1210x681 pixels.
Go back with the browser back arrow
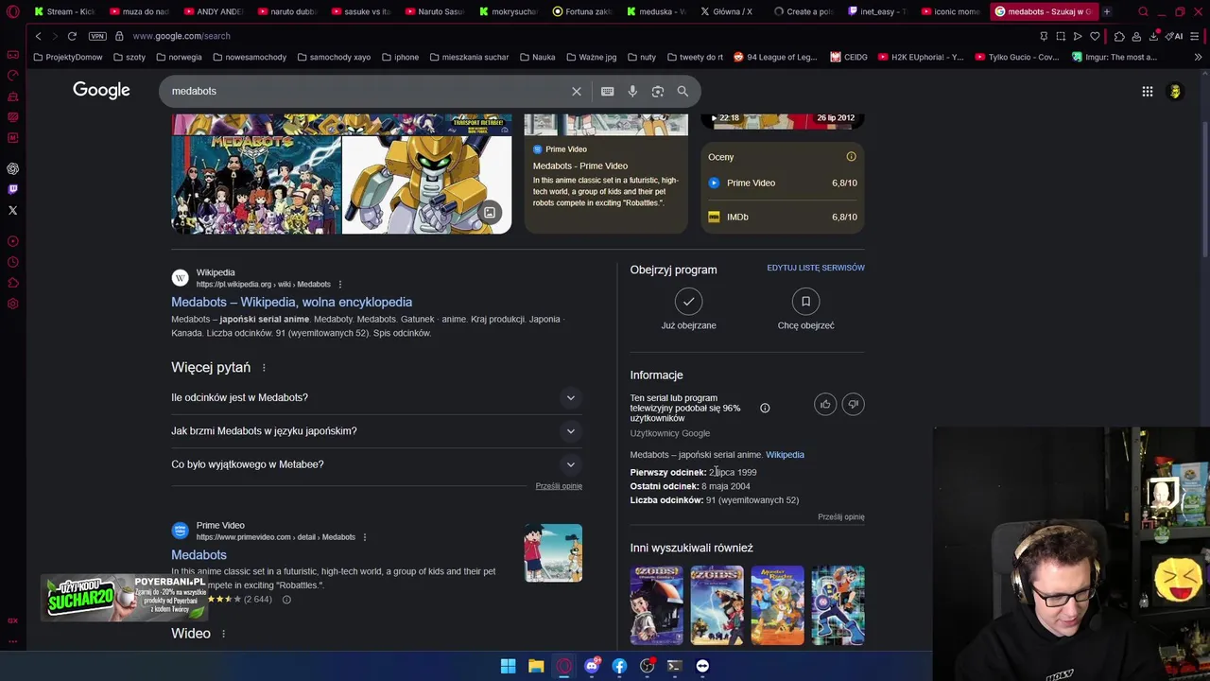click(38, 36)
